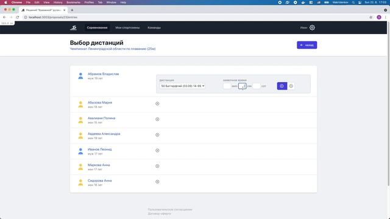390x219 pixels.
Task: Open Chrome View menu
Action: (46, 2)
